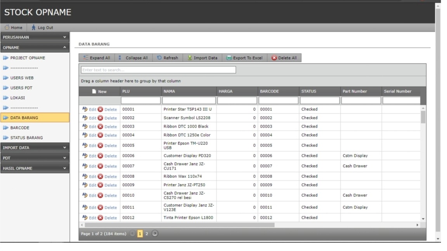Screen dimensions: 447x251
Task: Click the Log Out person icon
Action: point(33,28)
